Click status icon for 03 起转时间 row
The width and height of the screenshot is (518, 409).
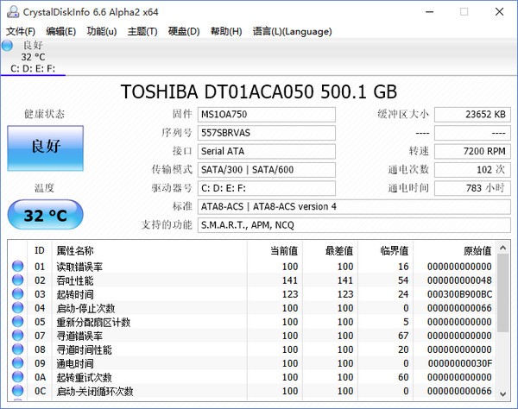[17, 294]
